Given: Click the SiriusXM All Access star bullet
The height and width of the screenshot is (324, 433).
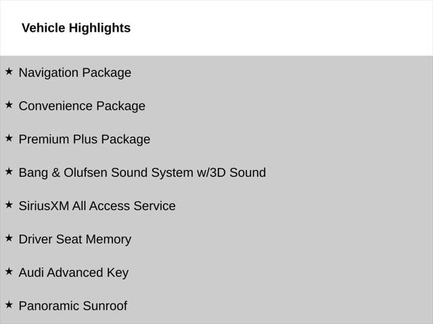Looking at the screenshot, I should [x=9, y=205].
